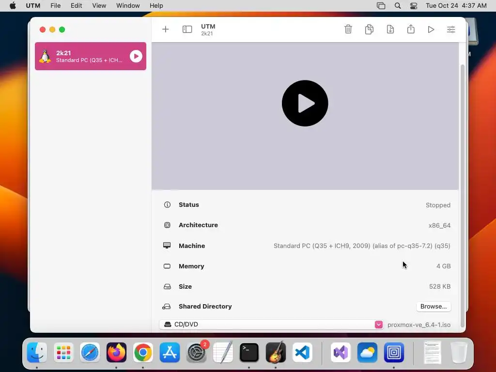The image size is (496, 372).
Task: Click the 4 GB memory value
Action: 444,266
